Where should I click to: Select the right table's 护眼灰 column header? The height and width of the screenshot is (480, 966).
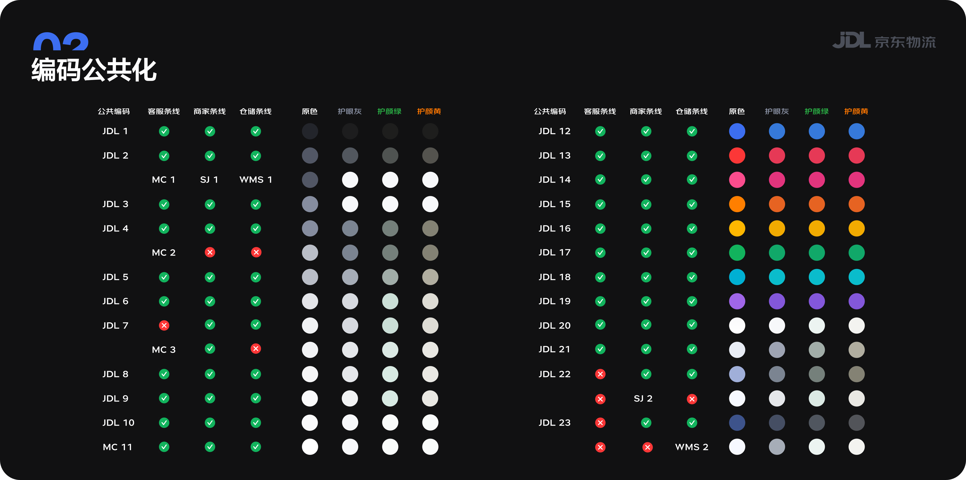(777, 111)
